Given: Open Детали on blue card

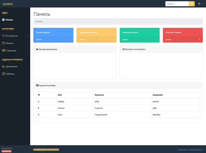Looking at the screenshot, I should [39, 39].
